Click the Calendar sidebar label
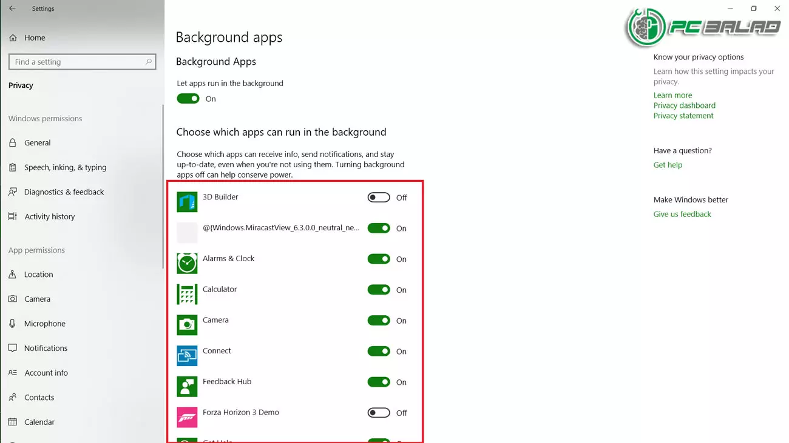 tap(39, 422)
